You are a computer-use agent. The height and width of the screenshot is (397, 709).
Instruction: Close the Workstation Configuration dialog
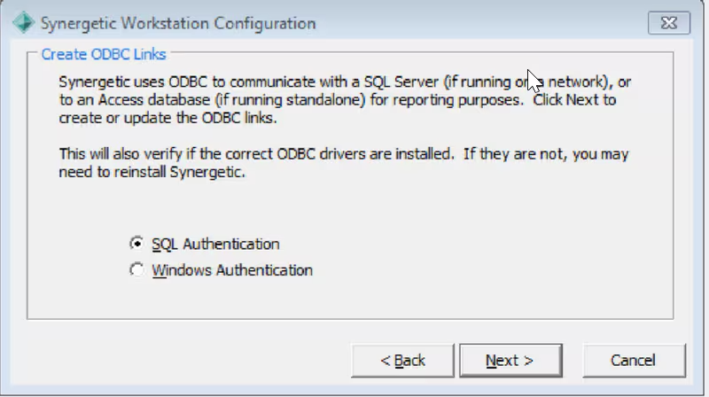tap(669, 23)
